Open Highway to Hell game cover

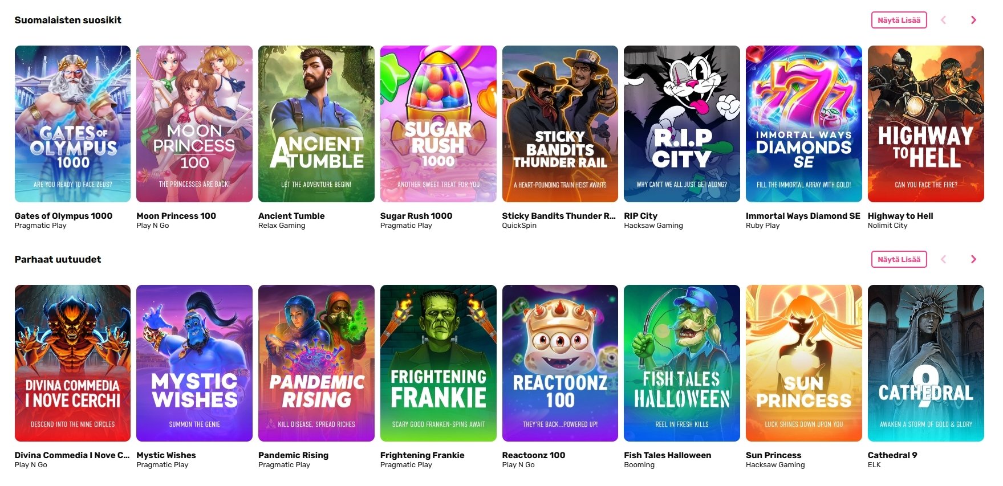pos(926,124)
